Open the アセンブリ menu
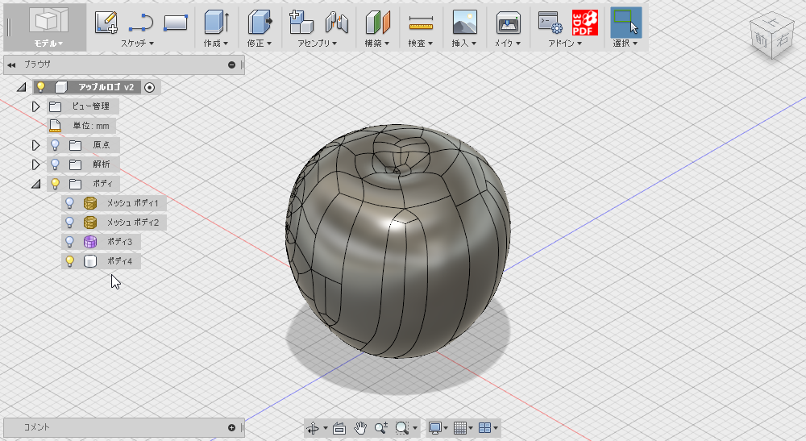Screen dimensions: 806x441 coord(317,44)
